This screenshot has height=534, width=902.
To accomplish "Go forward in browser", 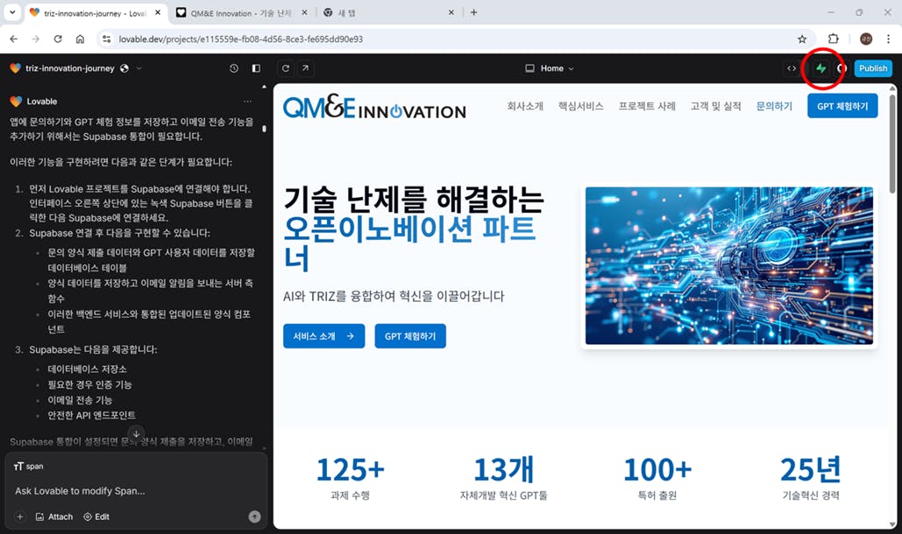I will (36, 39).
